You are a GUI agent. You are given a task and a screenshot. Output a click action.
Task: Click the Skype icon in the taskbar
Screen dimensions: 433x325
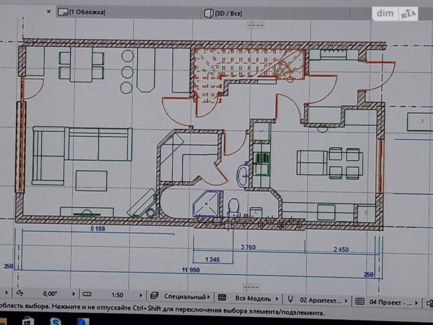coord(55,321)
